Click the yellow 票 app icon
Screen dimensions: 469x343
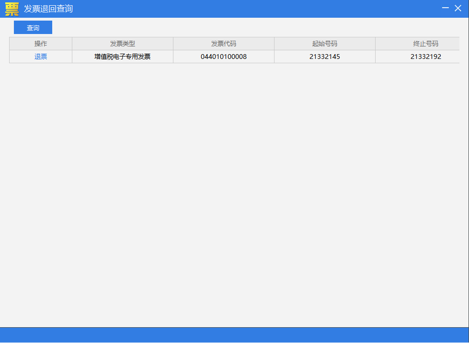[x=12, y=9]
